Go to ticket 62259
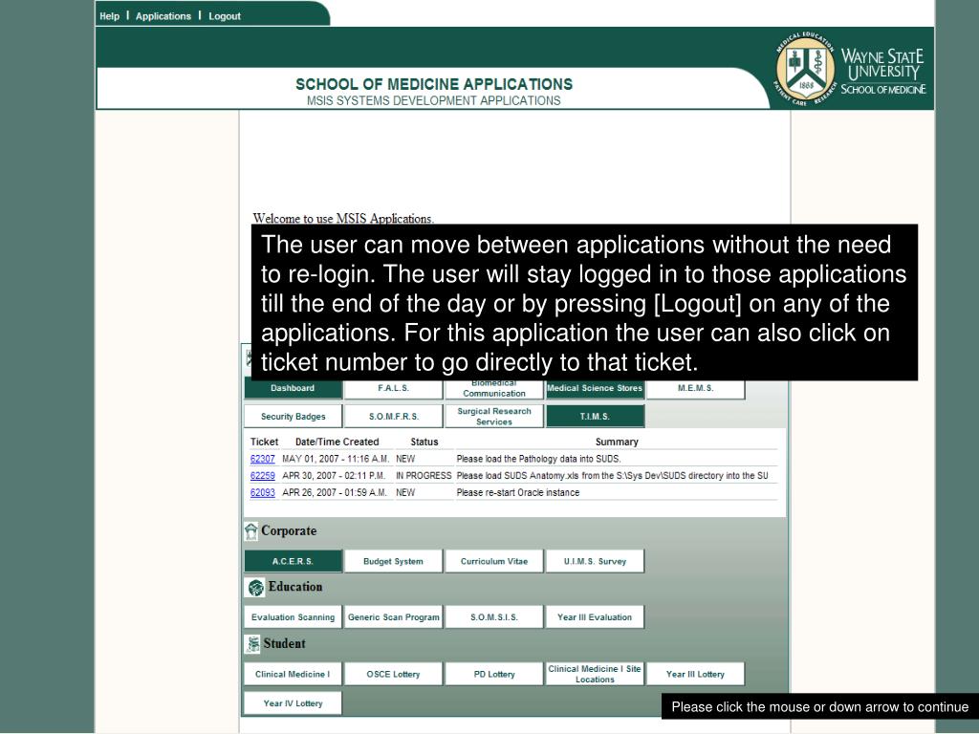The width and height of the screenshot is (979, 734). click(x=262, y=476)
